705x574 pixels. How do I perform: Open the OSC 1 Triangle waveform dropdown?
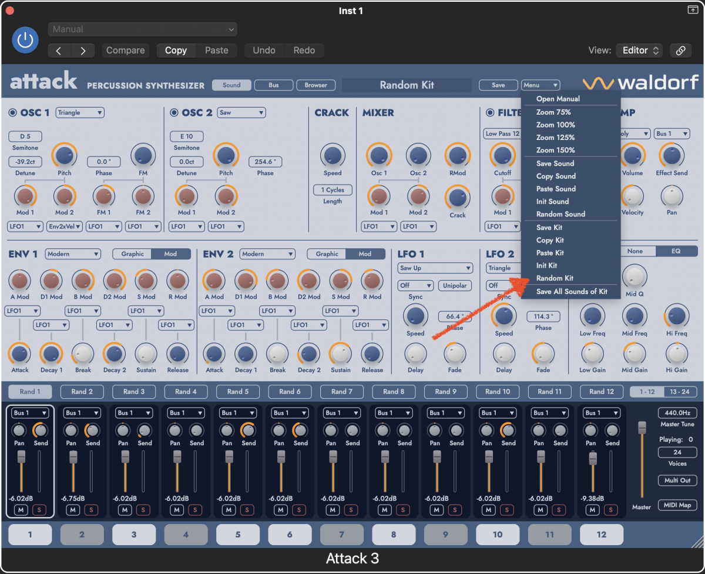(80, 112)
